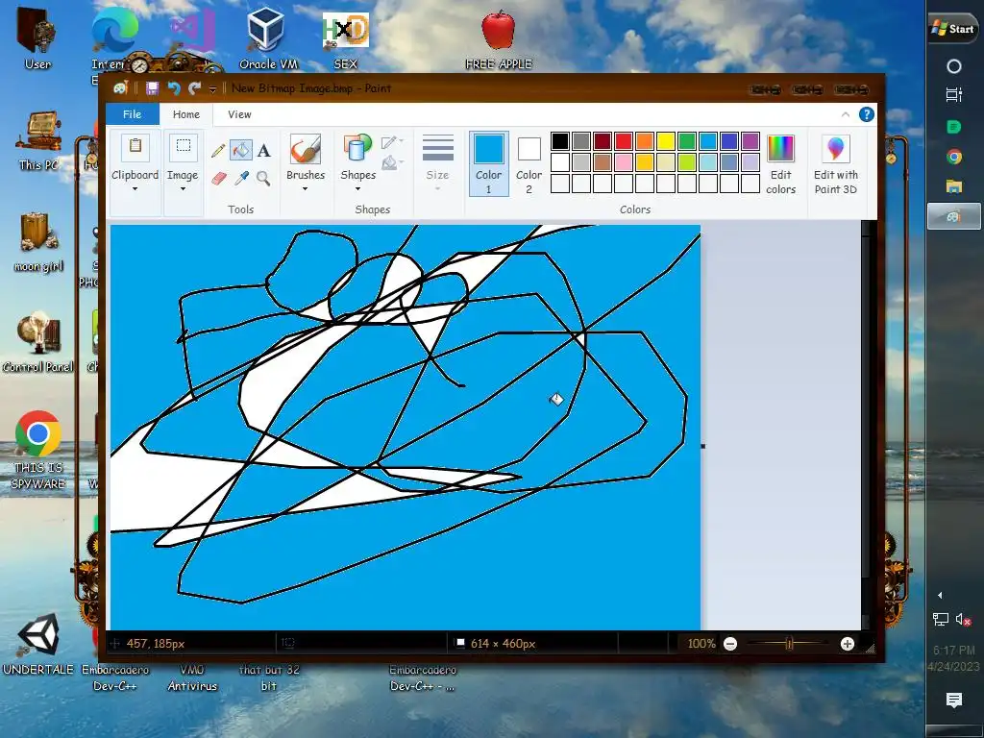Pick the green color swatch

pos(686,141)
